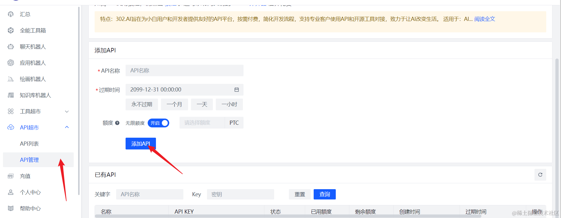Set expiry to 一个月
The image size is (561, 218).
[175, 104]
